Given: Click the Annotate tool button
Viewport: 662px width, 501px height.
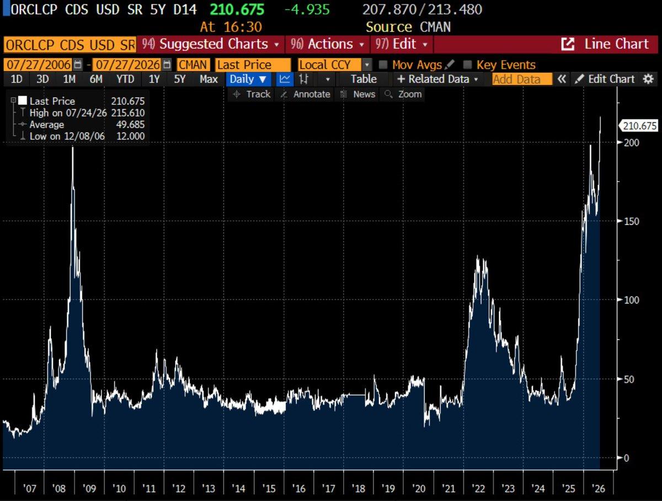Looking at the screenshot, I should (x=305, y=94).
